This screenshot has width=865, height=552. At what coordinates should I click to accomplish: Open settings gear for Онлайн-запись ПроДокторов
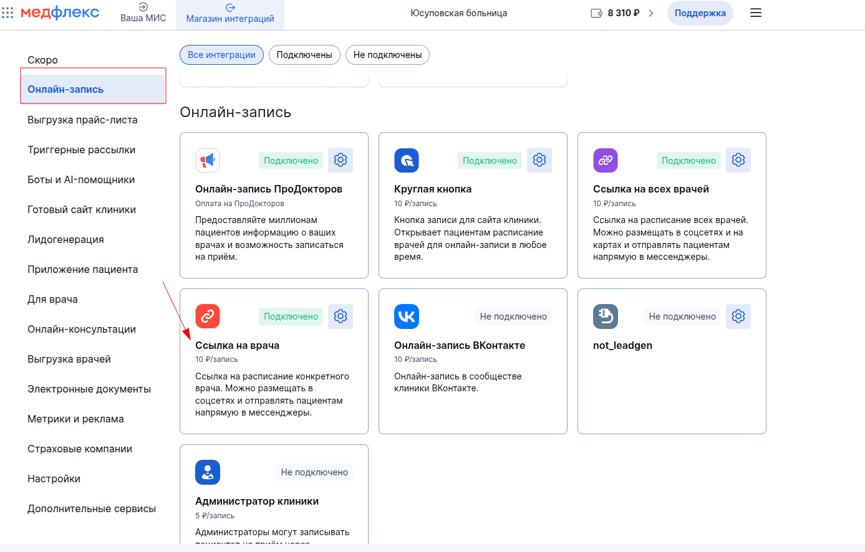point(341,160)
